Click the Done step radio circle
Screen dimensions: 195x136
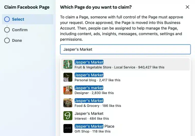coord(7,41)
